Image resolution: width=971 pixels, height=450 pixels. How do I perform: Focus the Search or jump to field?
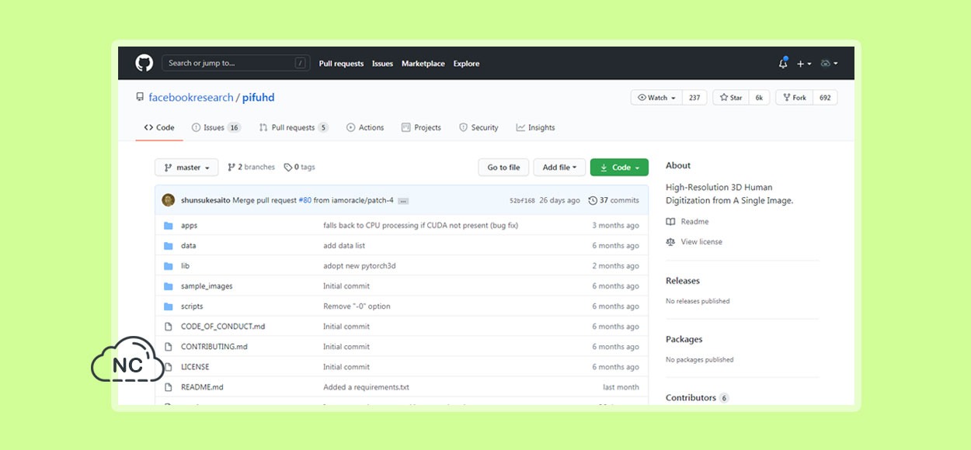(x=236, y=64)
